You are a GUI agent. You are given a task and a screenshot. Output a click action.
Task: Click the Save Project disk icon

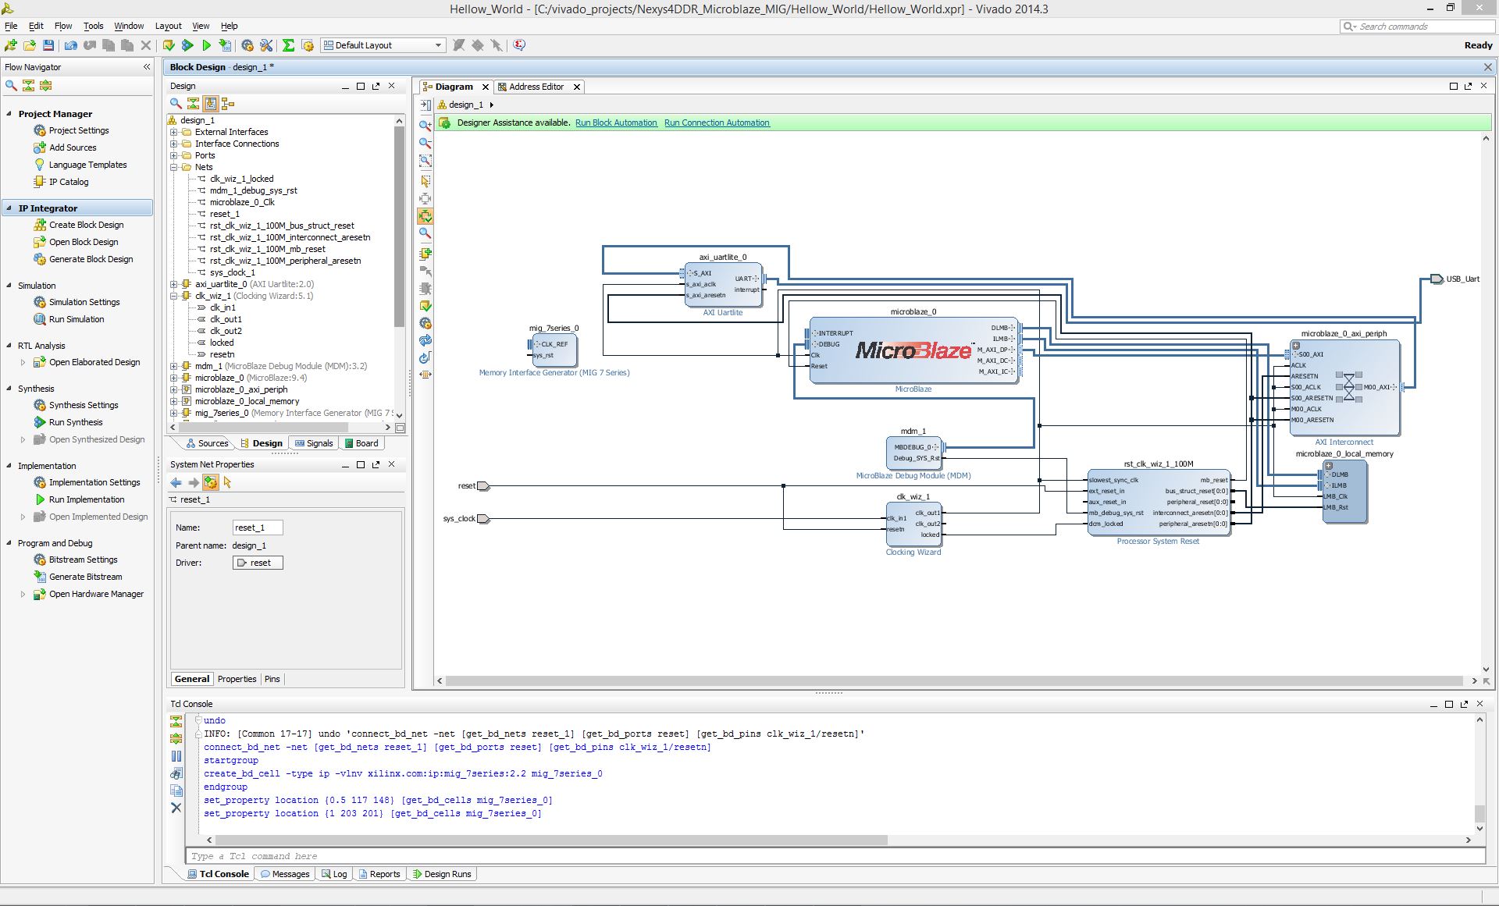point(48,45)
